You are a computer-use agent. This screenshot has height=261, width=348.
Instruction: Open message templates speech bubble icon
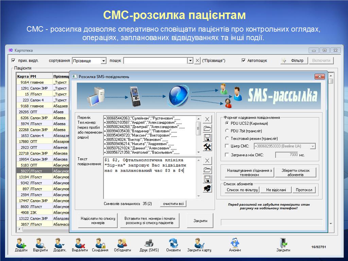pyautogui.click(x=207, y=189)
